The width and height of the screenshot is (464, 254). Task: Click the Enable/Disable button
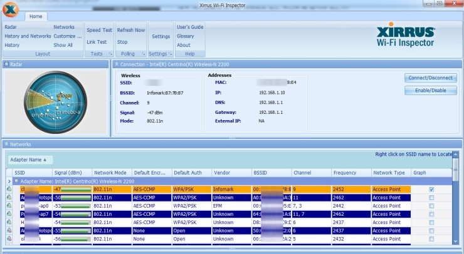pyautogui.click(x=431, y=90)
